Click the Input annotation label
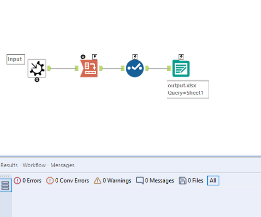 pos(16,59)
